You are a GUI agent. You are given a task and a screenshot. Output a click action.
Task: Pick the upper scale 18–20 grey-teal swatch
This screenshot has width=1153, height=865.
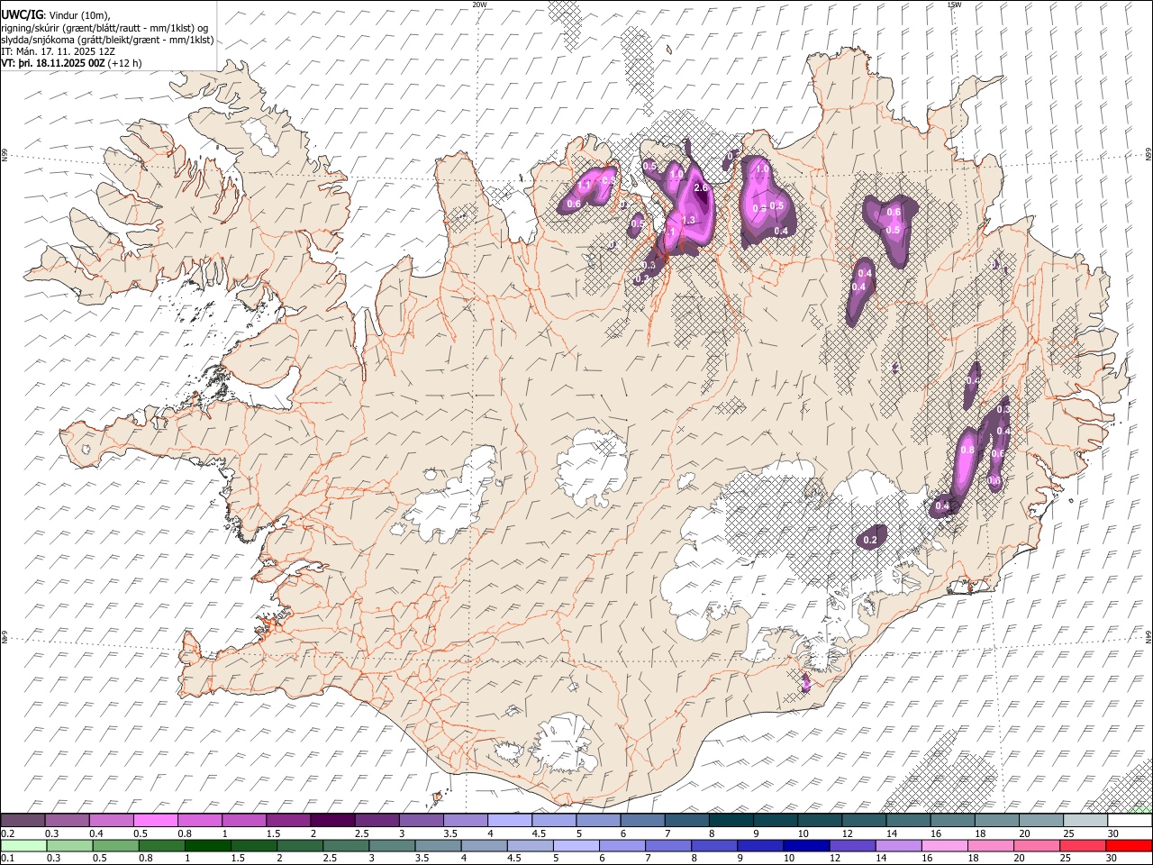coord(996,821)
